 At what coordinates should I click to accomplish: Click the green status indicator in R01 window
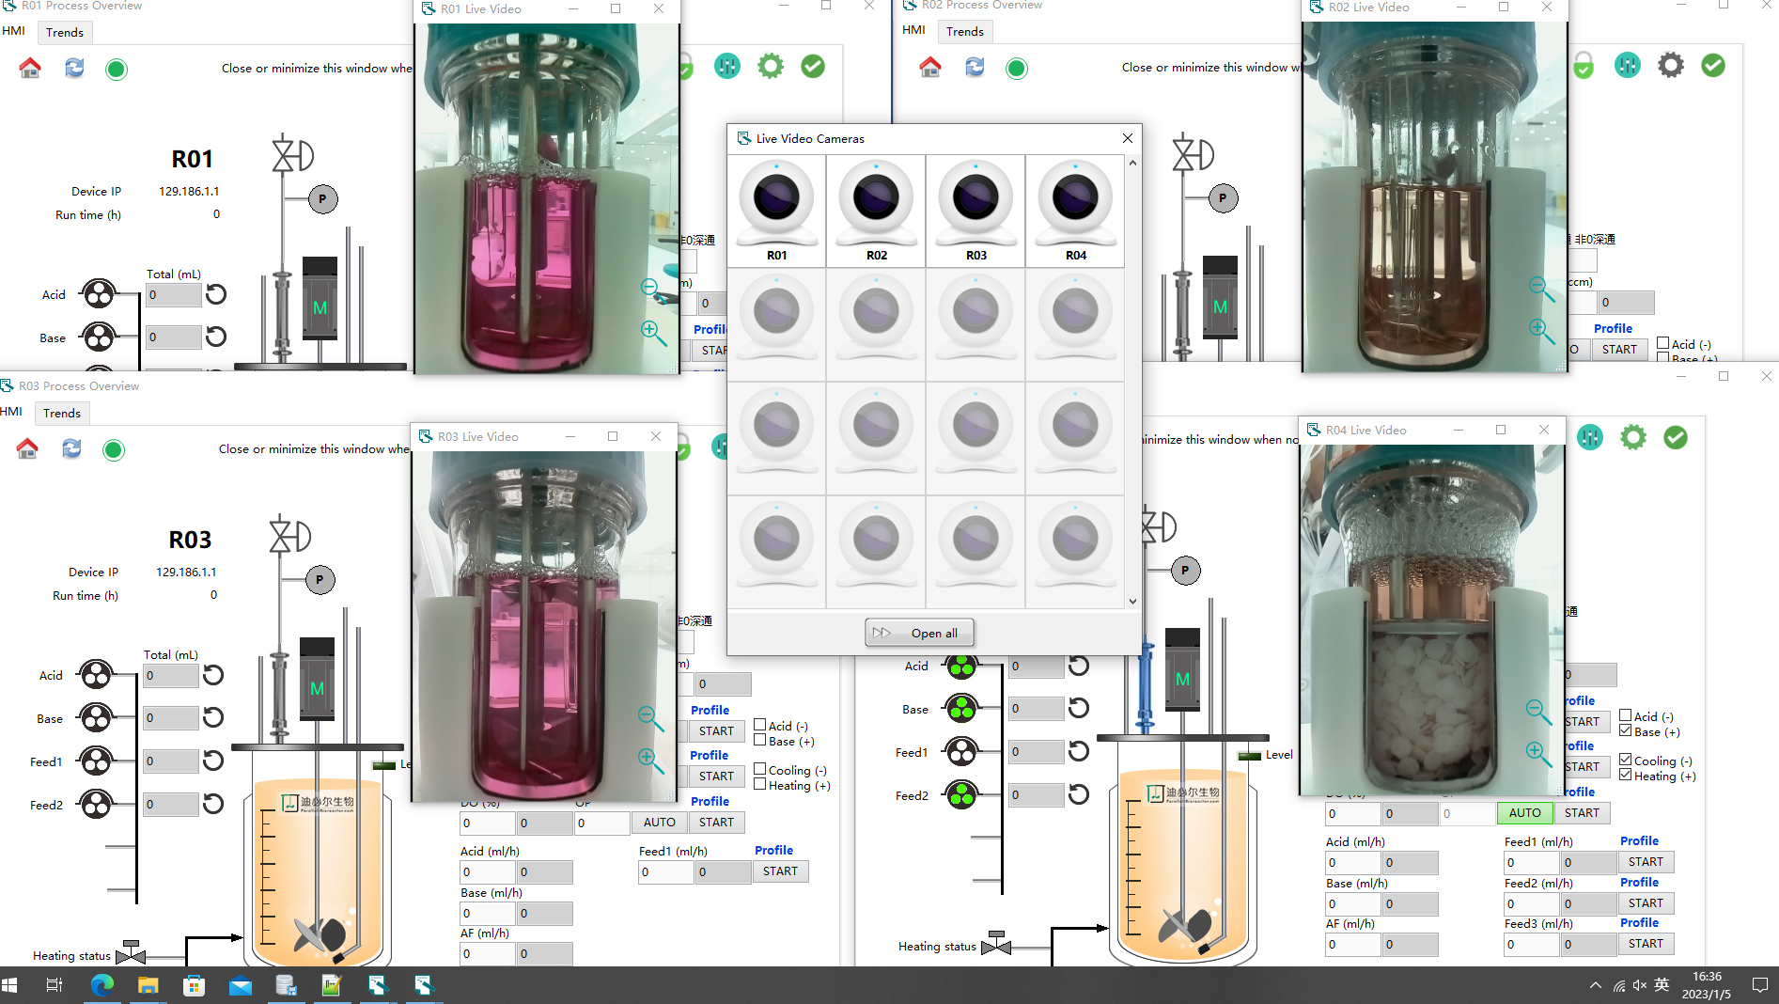117,69
